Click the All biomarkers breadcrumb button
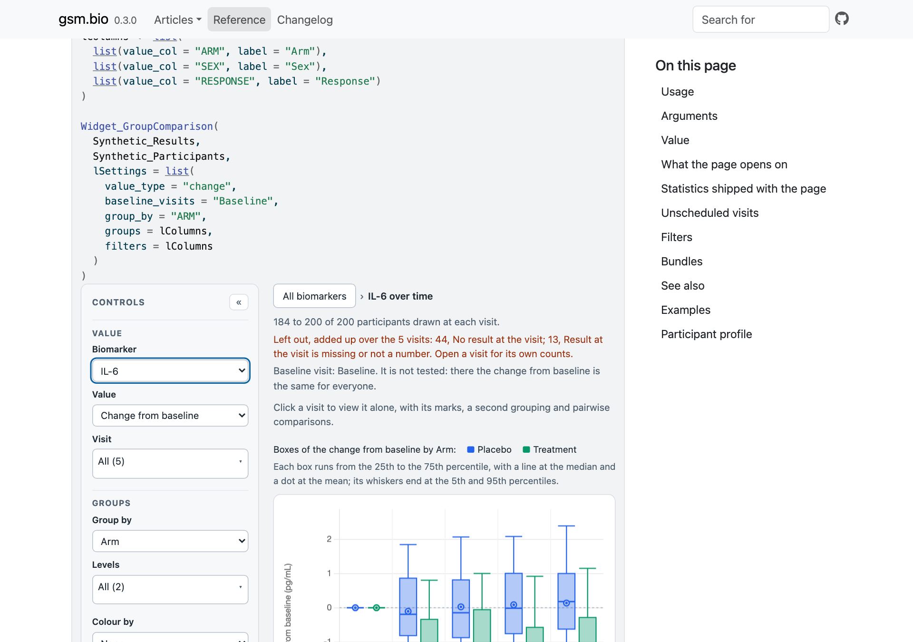Screen dimensions: 913x642 tap(314, 296)
